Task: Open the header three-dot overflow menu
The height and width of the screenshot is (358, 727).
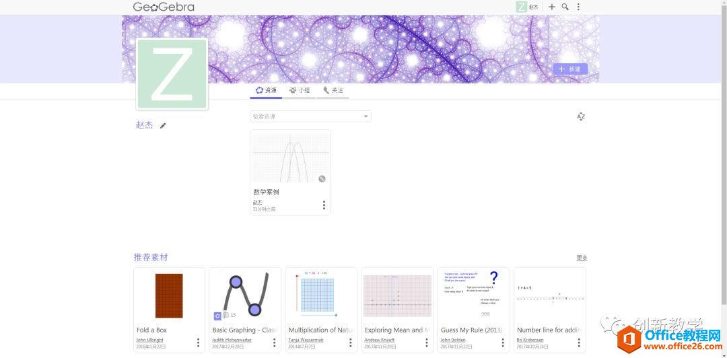Action: tap(578, 7)
